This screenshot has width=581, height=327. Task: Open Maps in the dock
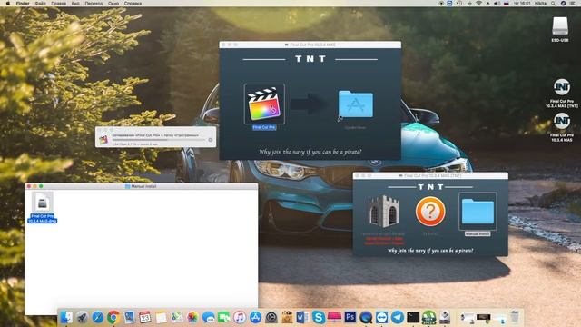pos(177,317)
